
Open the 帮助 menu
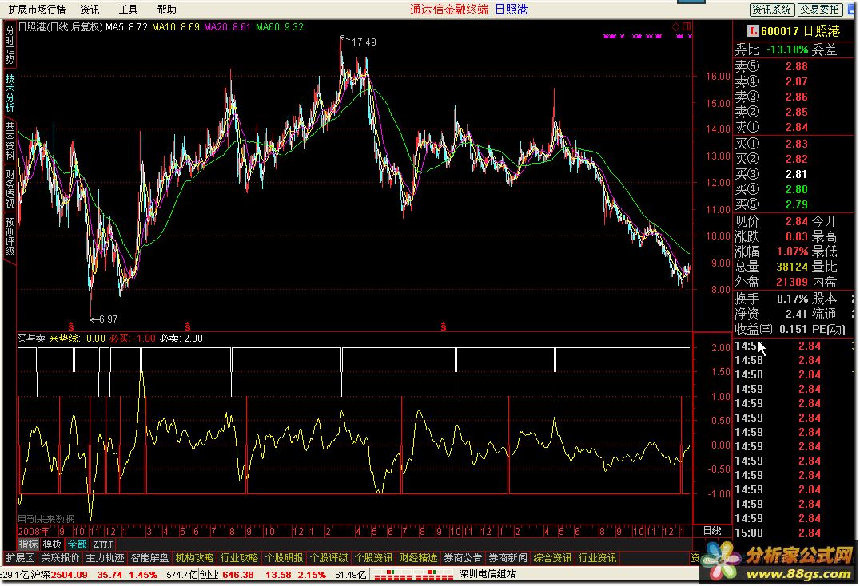pos(167,10)
